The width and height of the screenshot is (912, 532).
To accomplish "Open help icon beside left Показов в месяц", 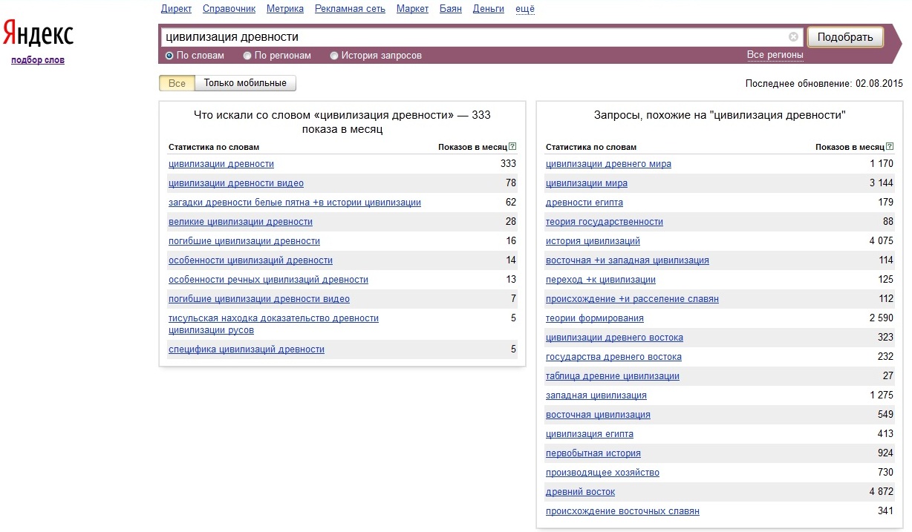I will point(513,147).
